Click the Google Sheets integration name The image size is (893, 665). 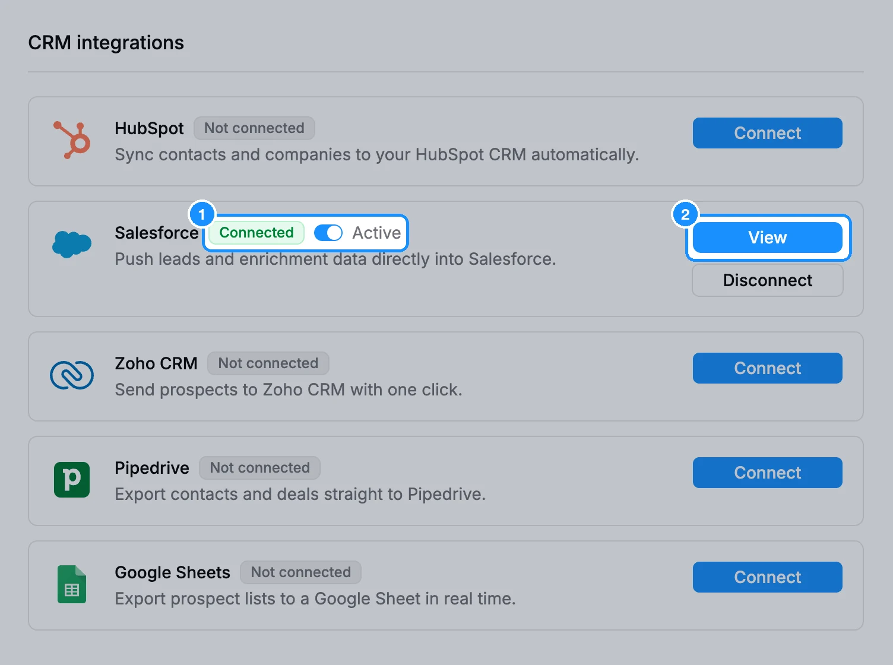172,572
